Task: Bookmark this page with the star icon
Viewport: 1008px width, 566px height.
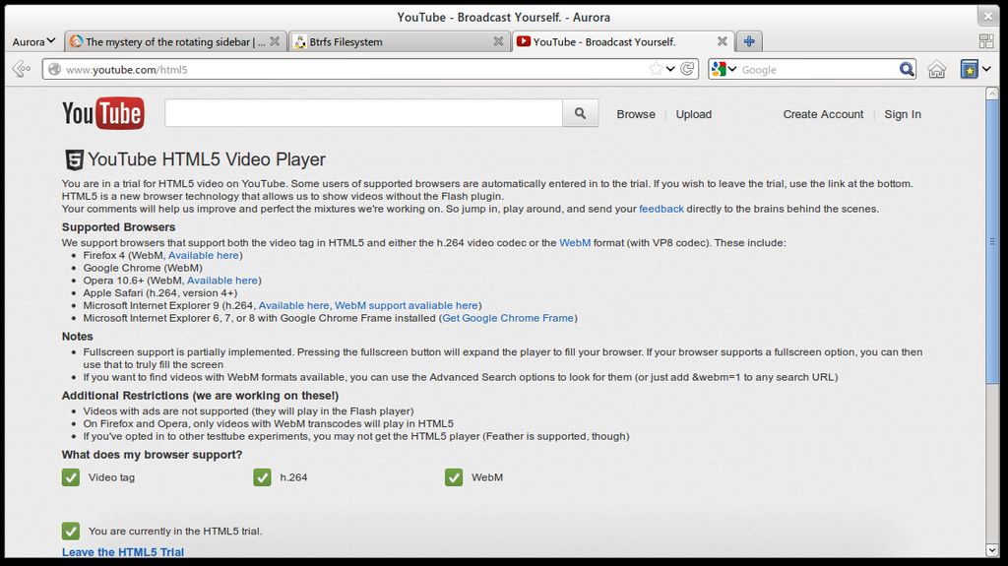Action: [x=656, y=69]
